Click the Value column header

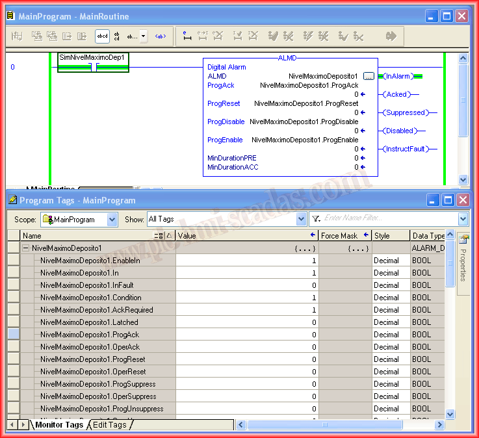click(240, 236)
